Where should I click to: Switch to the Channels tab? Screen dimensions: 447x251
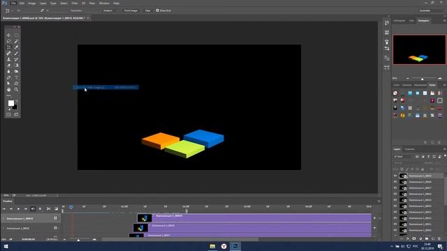[410, 149]
